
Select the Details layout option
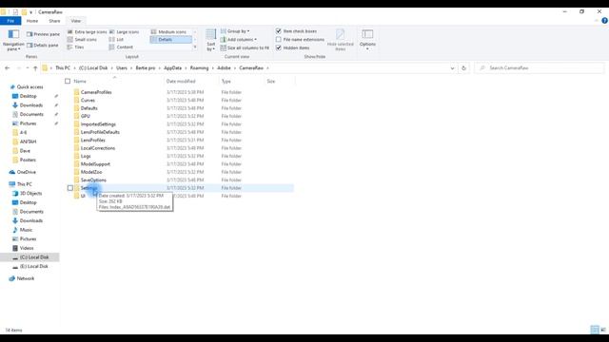[x=171, y=40]
